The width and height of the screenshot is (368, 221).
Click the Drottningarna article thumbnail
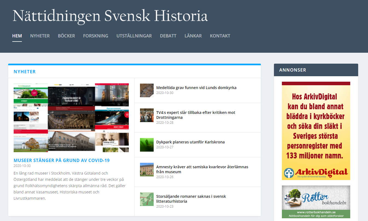coord(147,115)
